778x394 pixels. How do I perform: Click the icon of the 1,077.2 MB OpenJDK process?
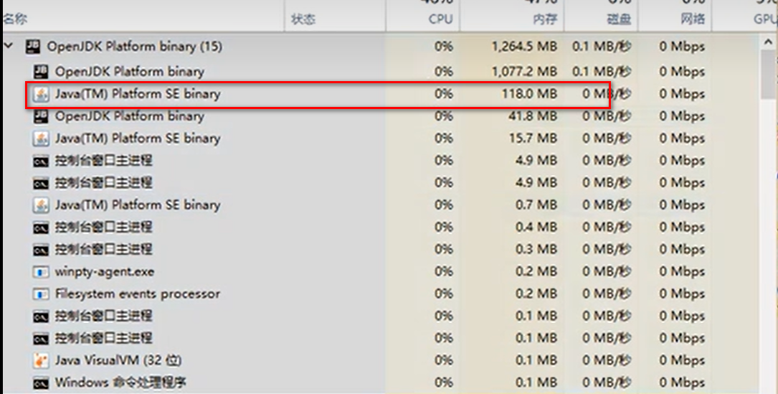tap(41, 72)
